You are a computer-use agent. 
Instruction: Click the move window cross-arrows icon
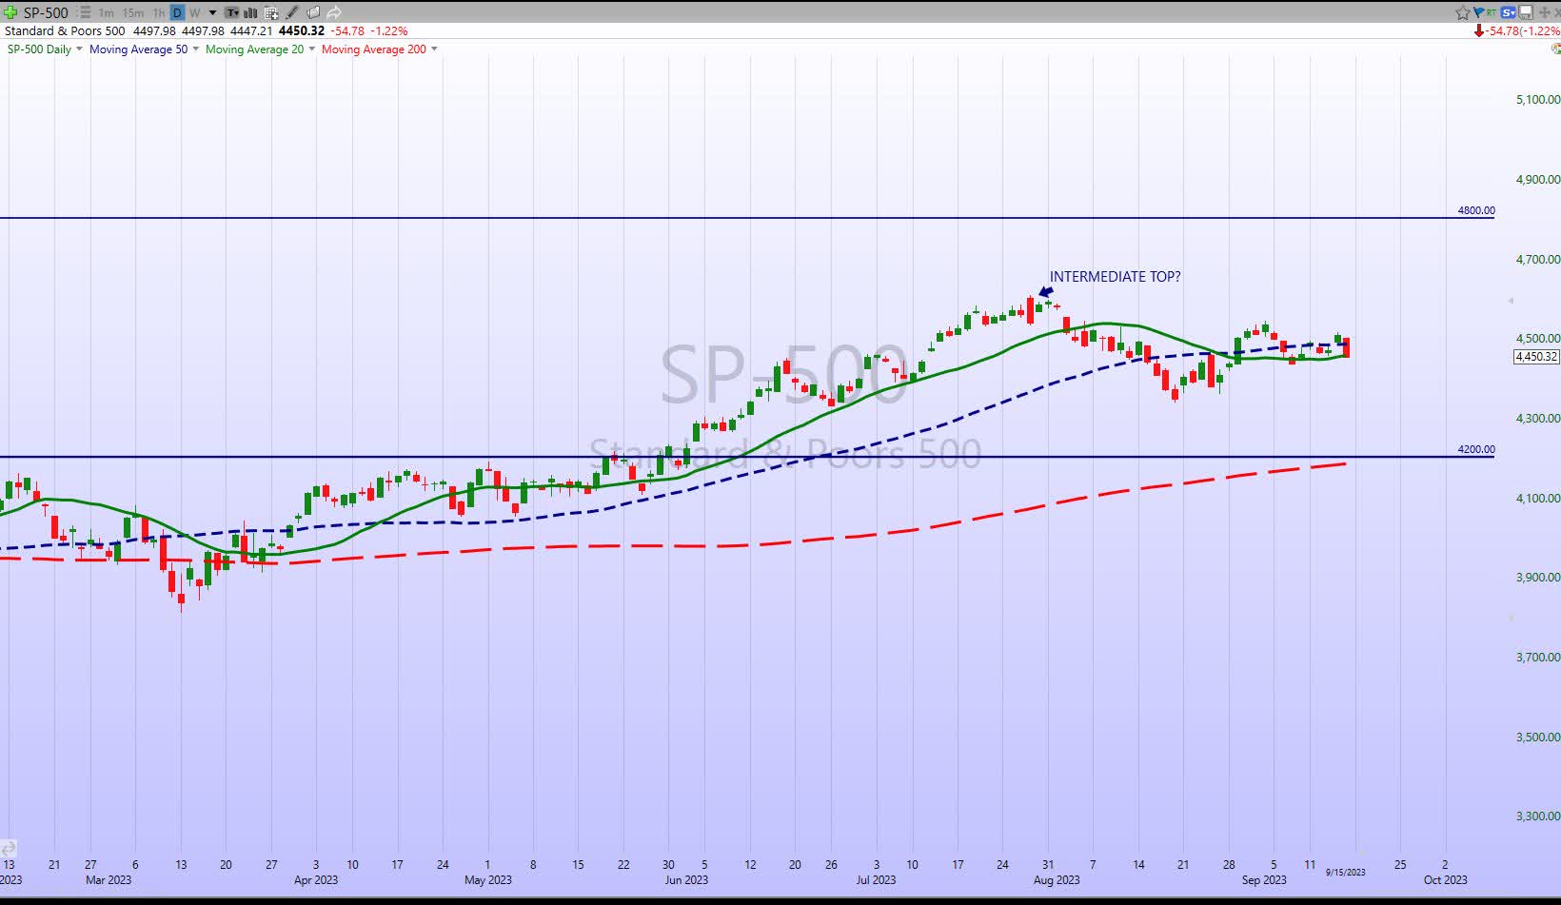pyautogui.click(x=1545, y=12)
